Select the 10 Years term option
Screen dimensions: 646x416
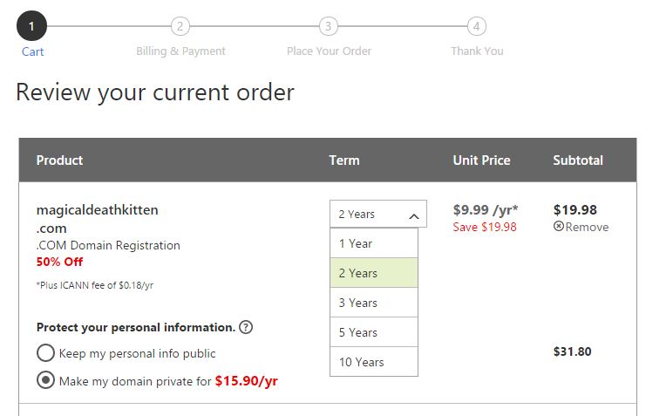[374, 362]
